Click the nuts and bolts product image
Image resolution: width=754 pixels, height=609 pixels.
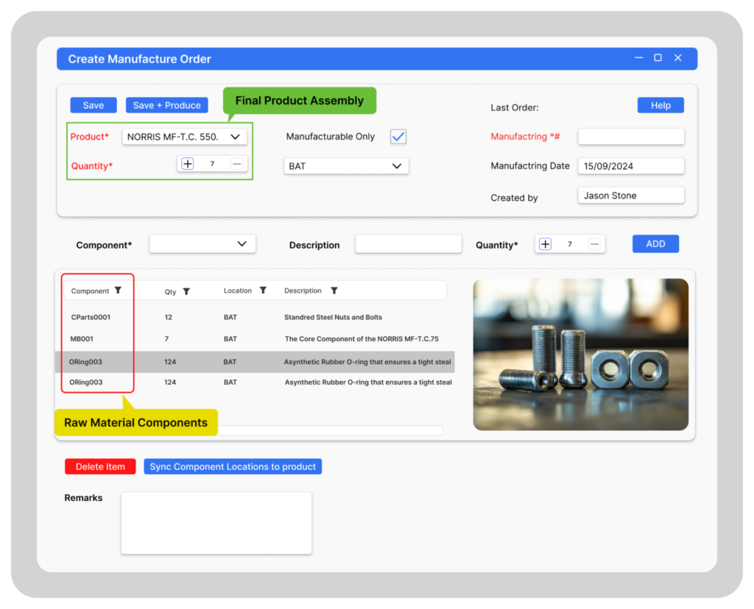(x=581, y=355)
